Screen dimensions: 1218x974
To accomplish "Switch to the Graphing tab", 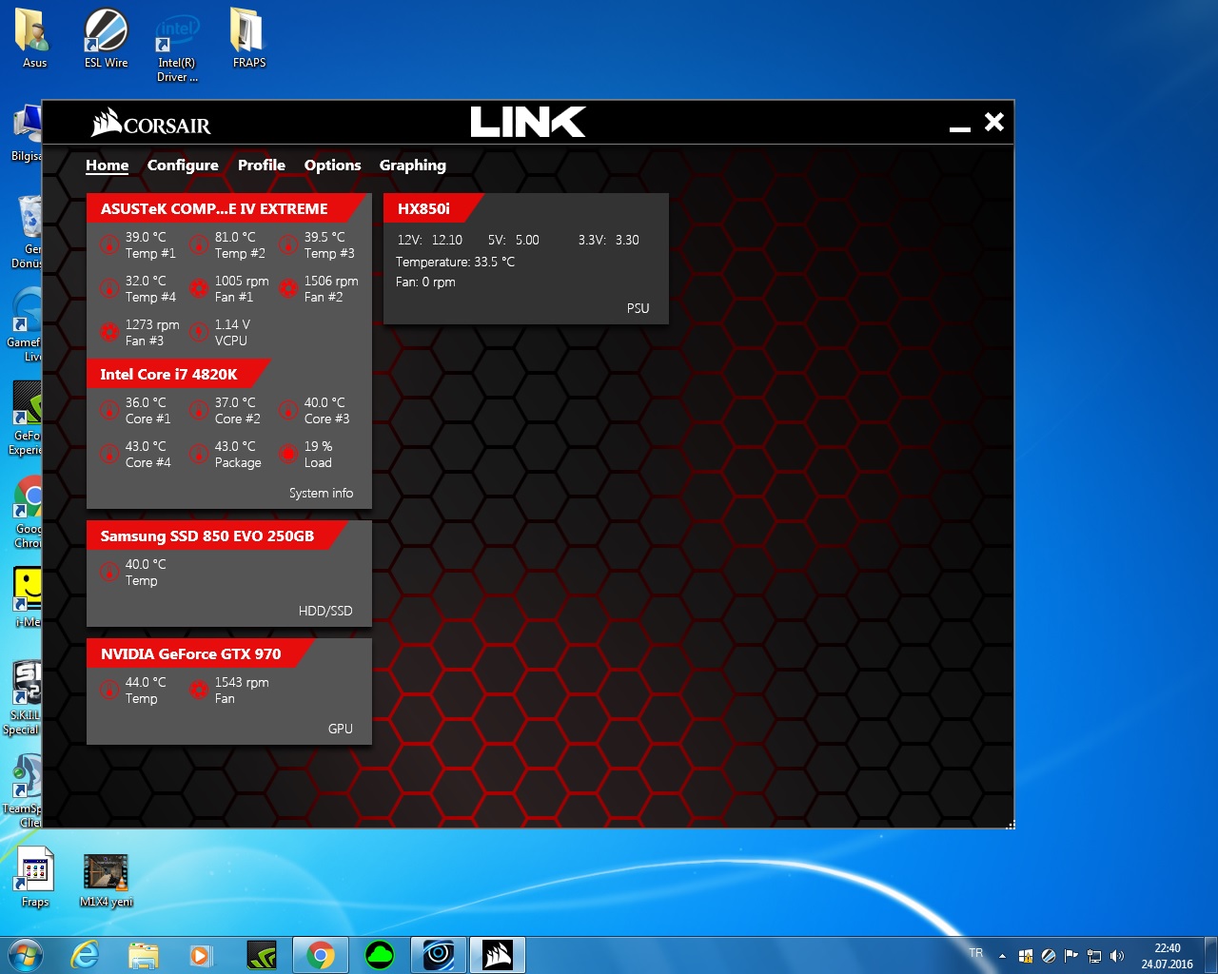I will tap(412, 166).
